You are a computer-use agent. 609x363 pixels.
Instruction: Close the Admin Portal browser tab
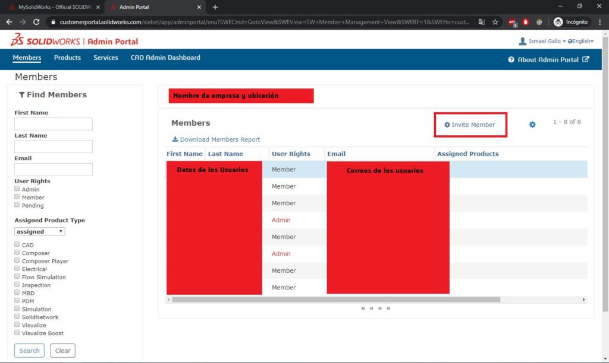(199, 7)
